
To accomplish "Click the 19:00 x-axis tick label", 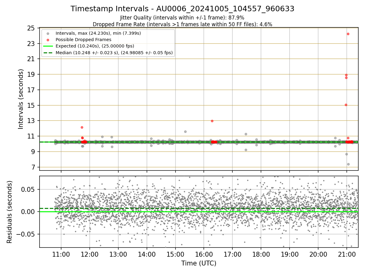I will [290, 255].
